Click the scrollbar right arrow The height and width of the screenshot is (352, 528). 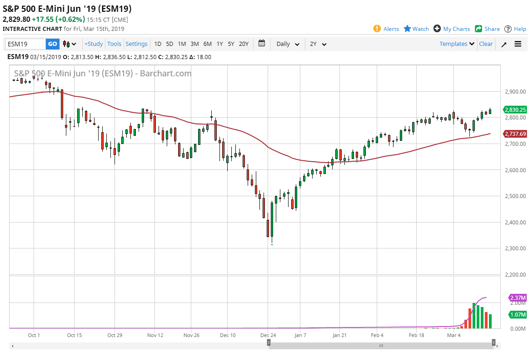click(498, 346)
